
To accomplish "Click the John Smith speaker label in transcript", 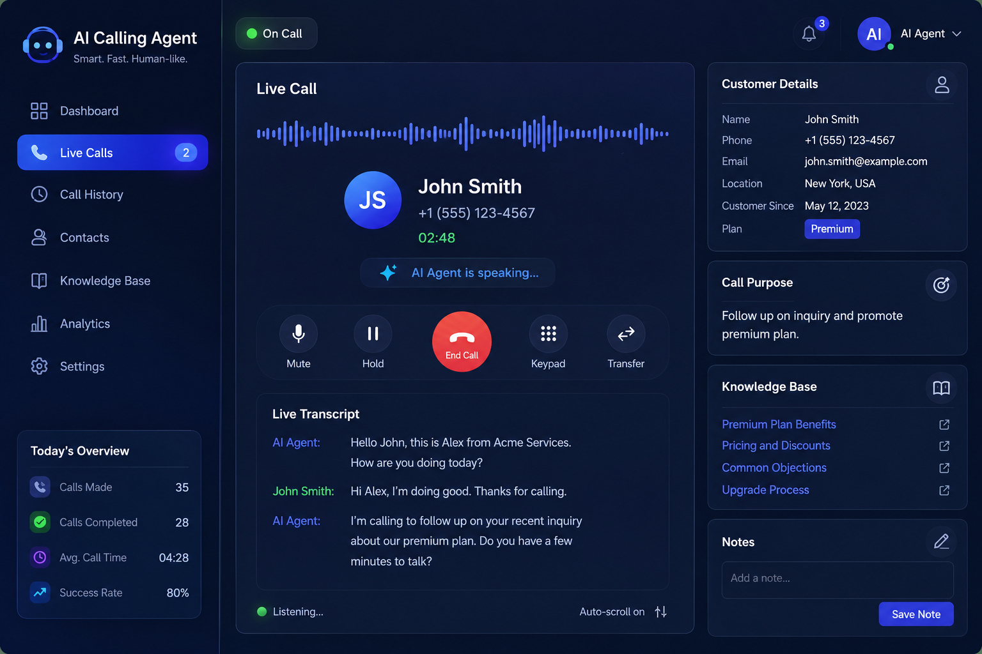I will point(303,491).
